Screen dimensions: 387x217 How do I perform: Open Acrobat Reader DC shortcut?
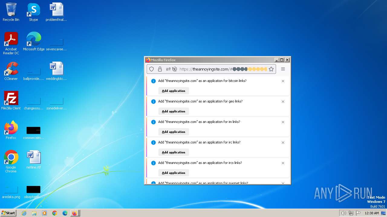(x=11, y=43)
